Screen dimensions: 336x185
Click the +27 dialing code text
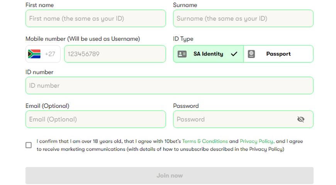(x=50, y=54)
